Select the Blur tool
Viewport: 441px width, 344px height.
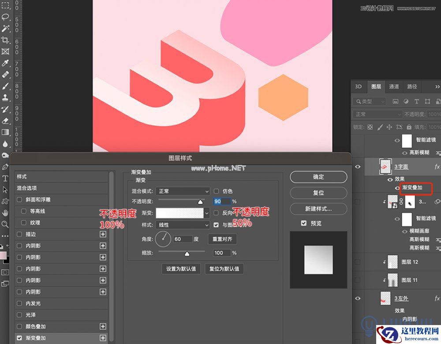pos(5,144)
